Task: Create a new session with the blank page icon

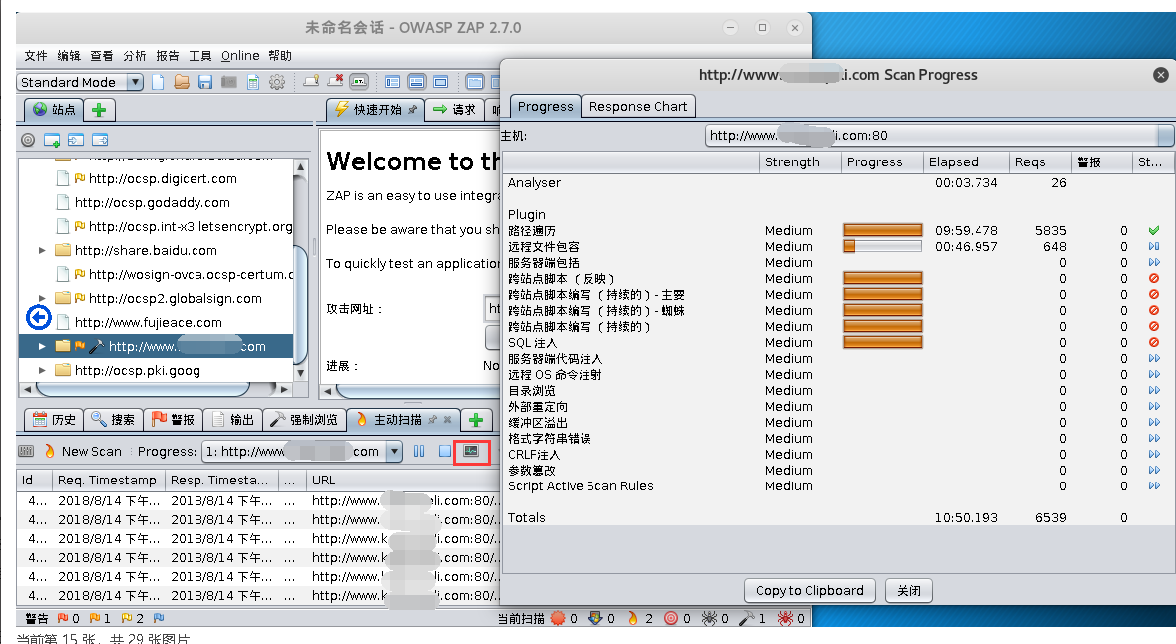Action: (x=158, y=82)
